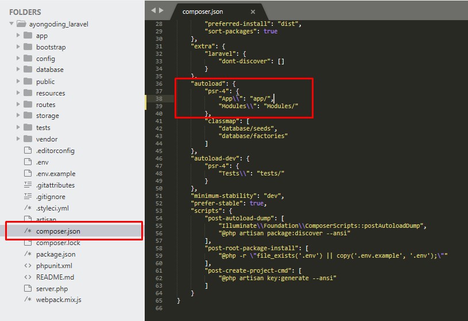Go to next tab with right arrow
The image size is (468, 321).
[x=161, y=10]
